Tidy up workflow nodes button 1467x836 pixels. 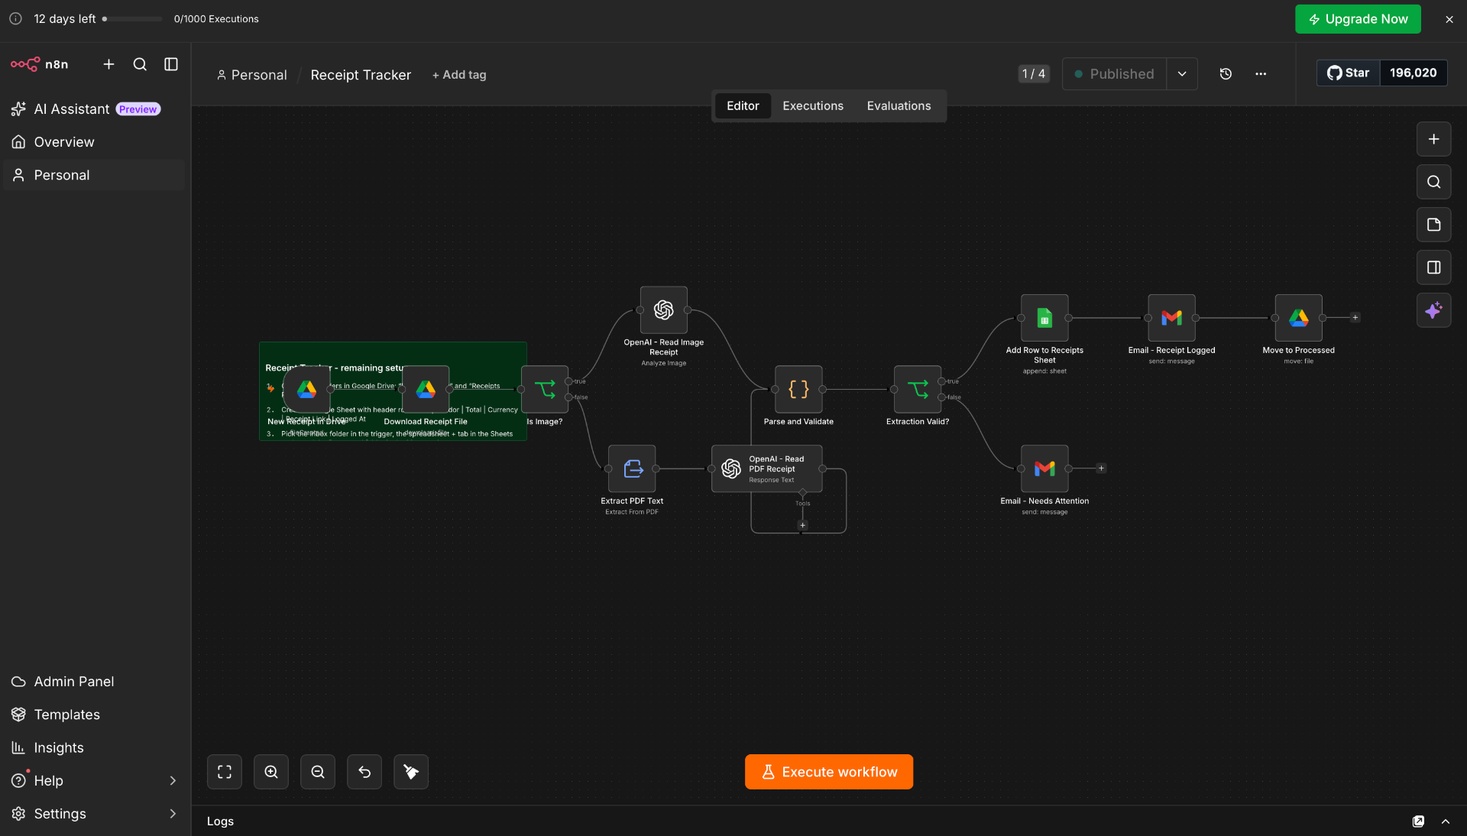411,772
